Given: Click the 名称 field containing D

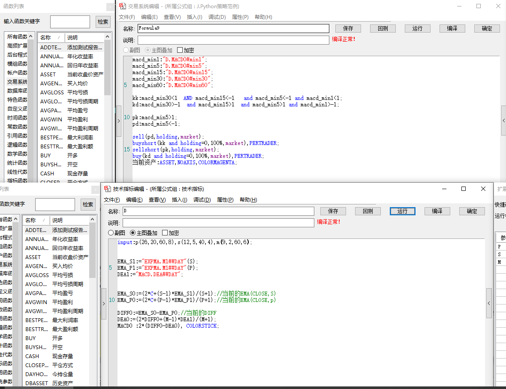Looking at the screenshot, I should point(218,211).
